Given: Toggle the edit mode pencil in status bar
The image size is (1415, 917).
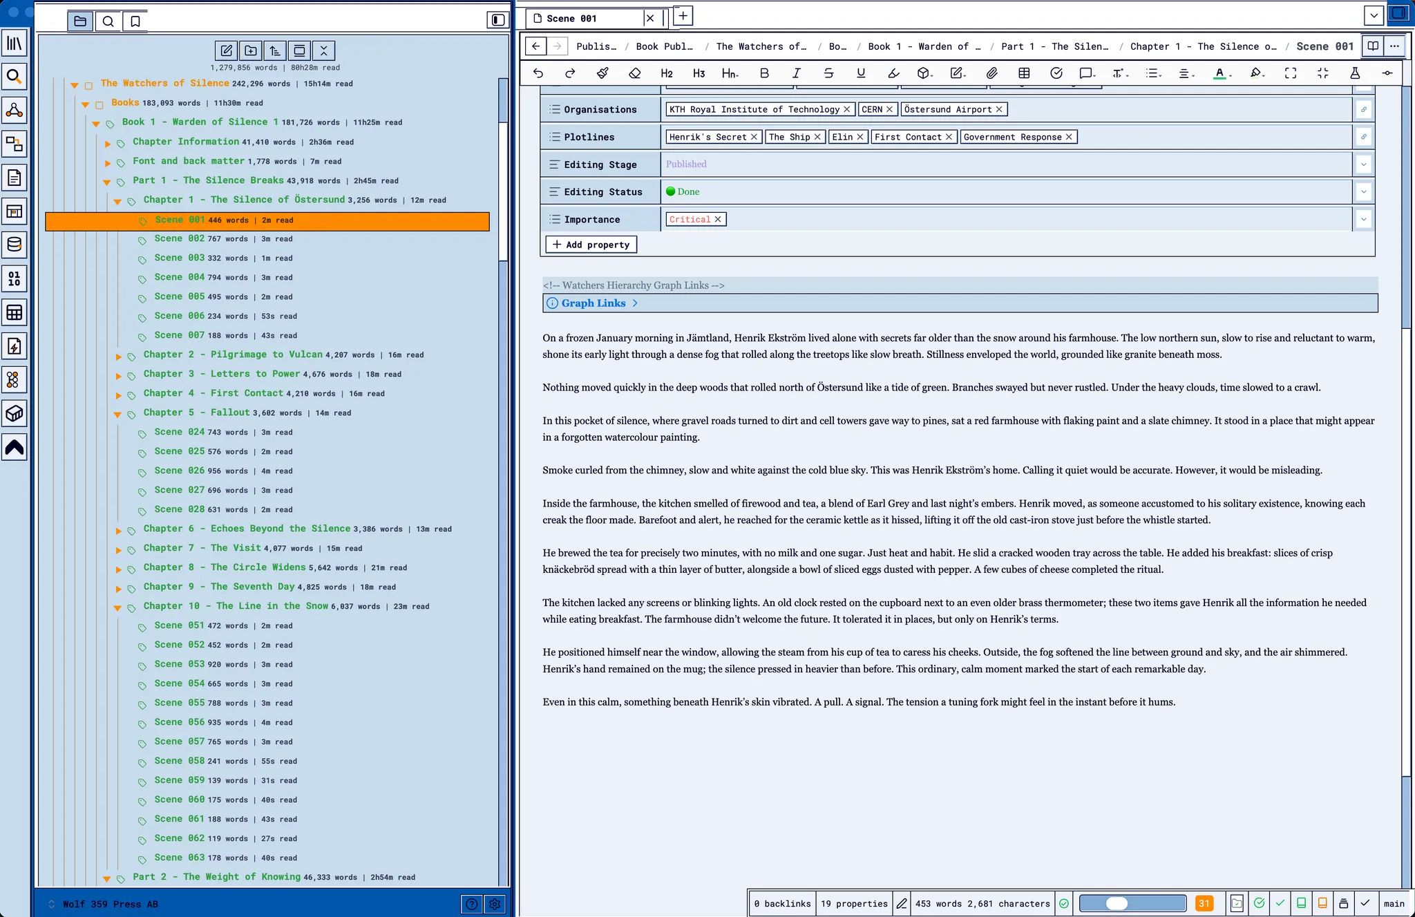Looking at the screenshot, I should point(902,903).
